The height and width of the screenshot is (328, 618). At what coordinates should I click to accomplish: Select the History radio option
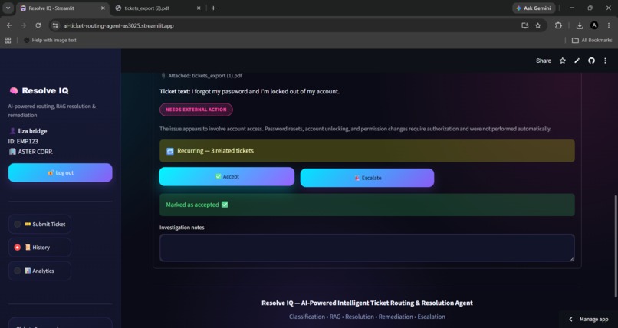(40, 248)
